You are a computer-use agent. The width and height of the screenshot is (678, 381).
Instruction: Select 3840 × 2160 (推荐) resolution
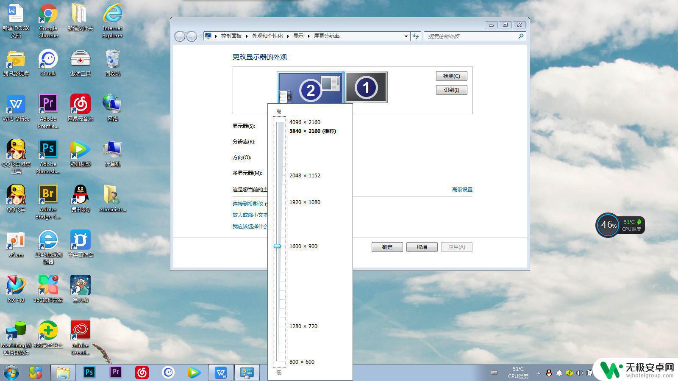(x=313, y=131)
